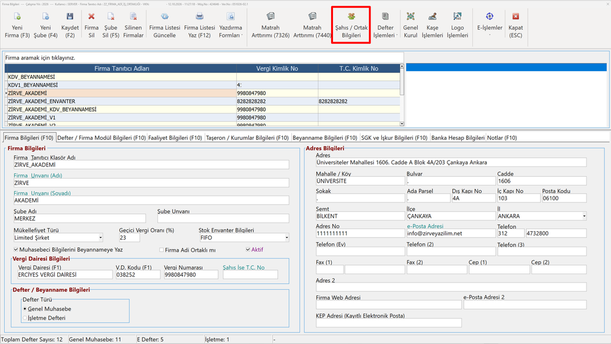Expand the Yazdırma Formları menu

point(231,25)
